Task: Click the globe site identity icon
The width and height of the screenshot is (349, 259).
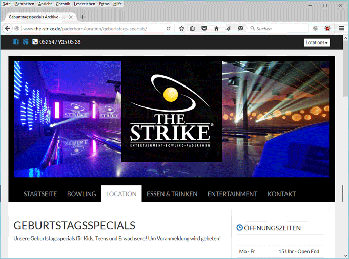Action: [17, 29]
